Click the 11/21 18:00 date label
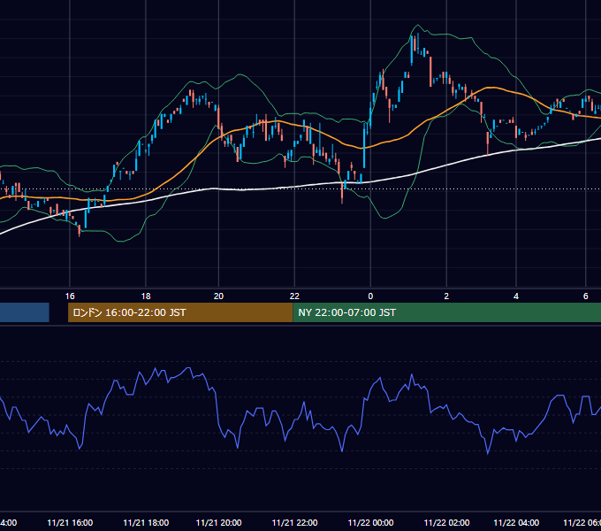This screenshot has width=601, height=531. [x=146, y=523]
